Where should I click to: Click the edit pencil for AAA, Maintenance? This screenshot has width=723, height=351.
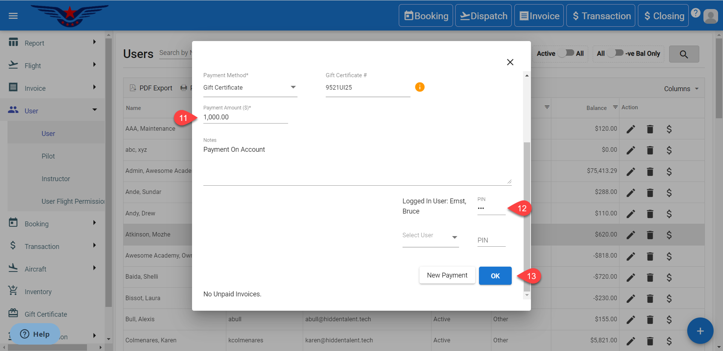[631, 129]
